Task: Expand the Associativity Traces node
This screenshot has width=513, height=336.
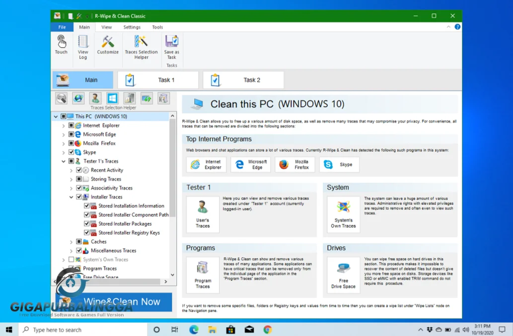Action: 71,188
